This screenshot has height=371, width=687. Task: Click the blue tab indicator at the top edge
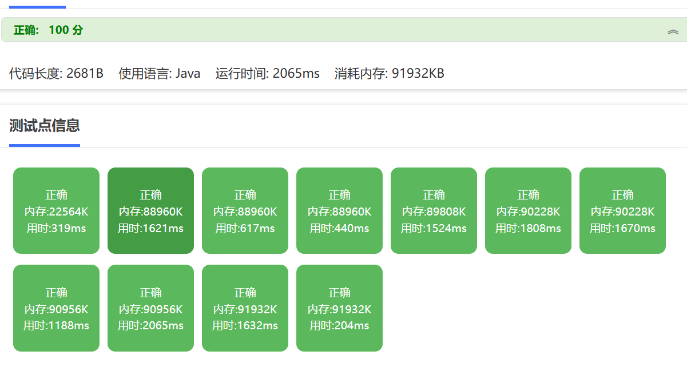click(37, 7)
